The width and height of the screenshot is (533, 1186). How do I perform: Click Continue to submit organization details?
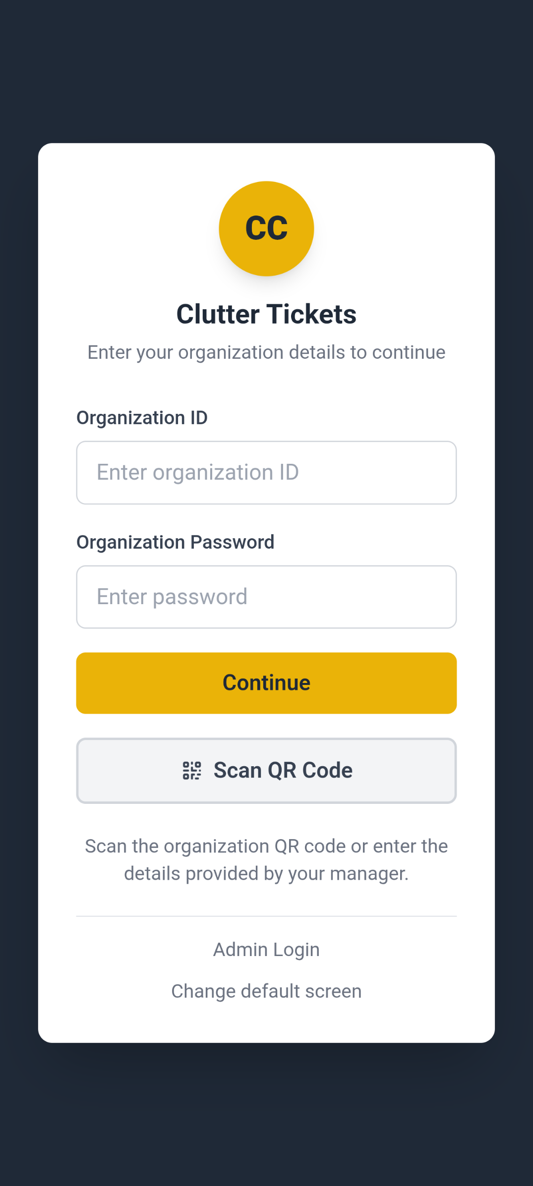pos(266,682)
